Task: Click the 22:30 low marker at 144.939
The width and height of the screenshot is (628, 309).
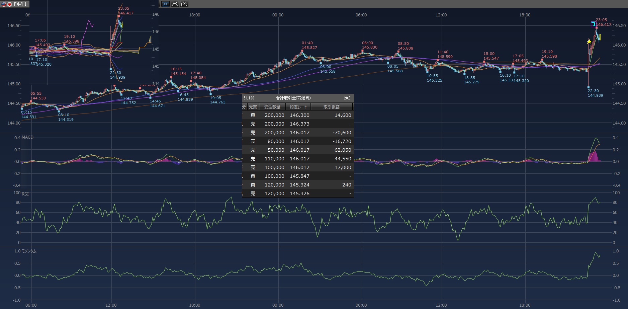Action: pos(589,87)
